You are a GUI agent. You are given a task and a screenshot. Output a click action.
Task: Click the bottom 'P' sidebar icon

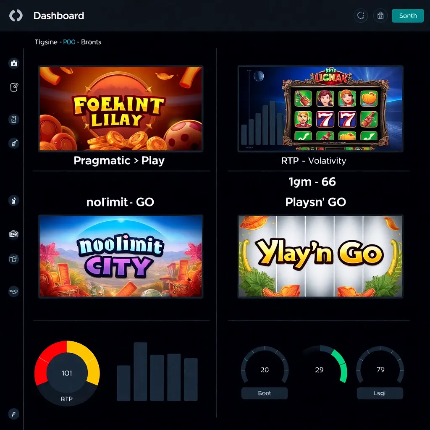coord(14,414)
